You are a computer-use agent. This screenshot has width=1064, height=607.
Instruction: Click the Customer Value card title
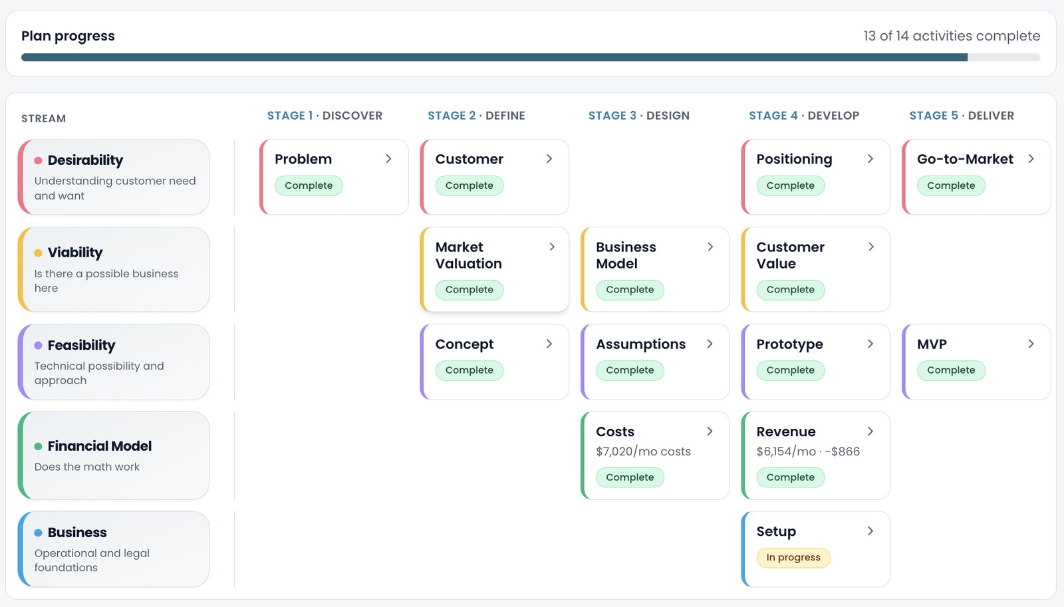tap(790, 255)
